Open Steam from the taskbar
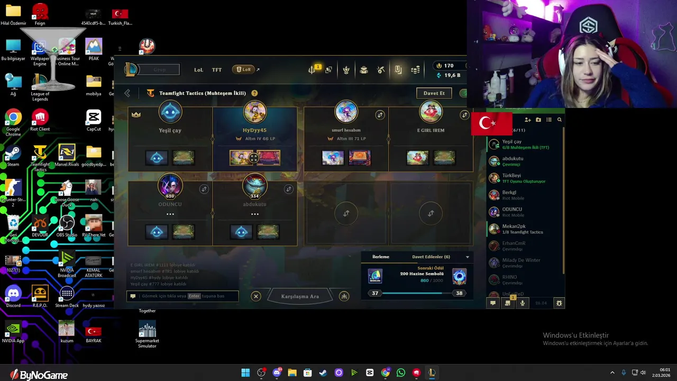Viewport: 677px width, 381px height. click(323, 373)
